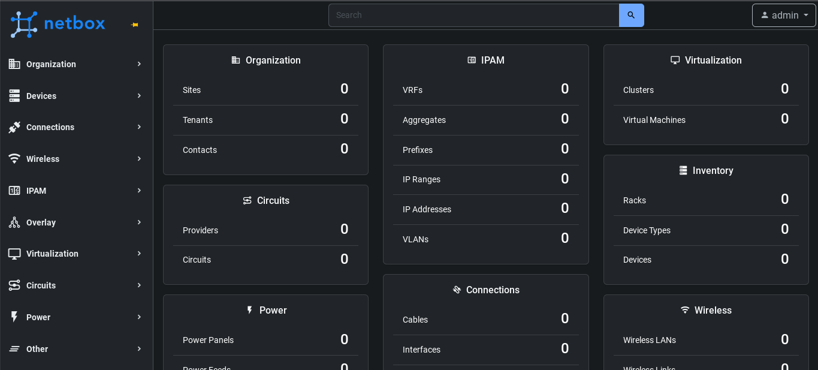Click the Power bolt icon in sidebar
The height and width of the screenshot is (370, 818).
(14, 317)
